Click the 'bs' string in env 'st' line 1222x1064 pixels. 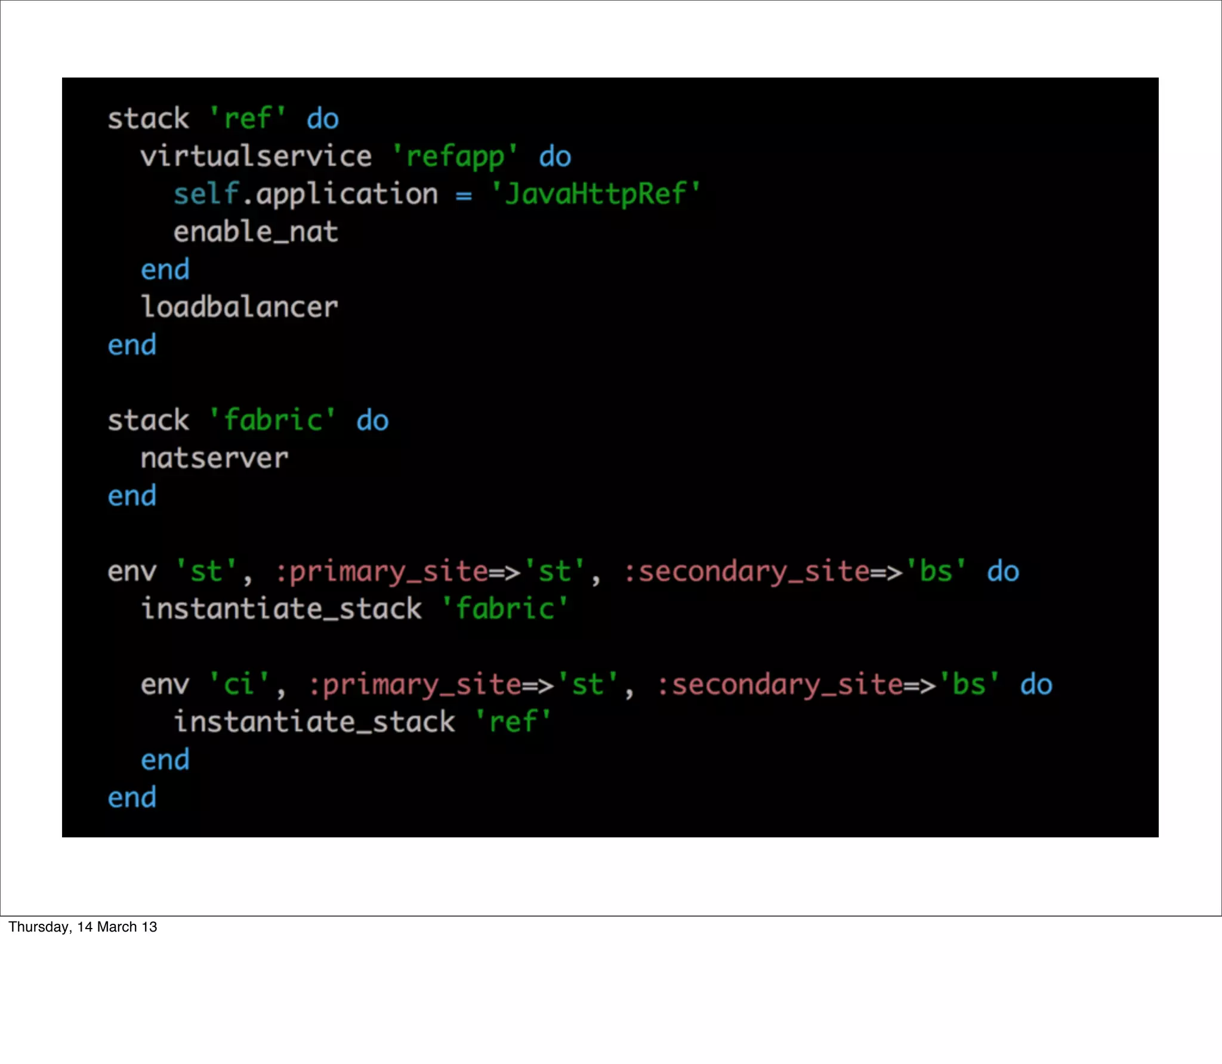(935, 571)
